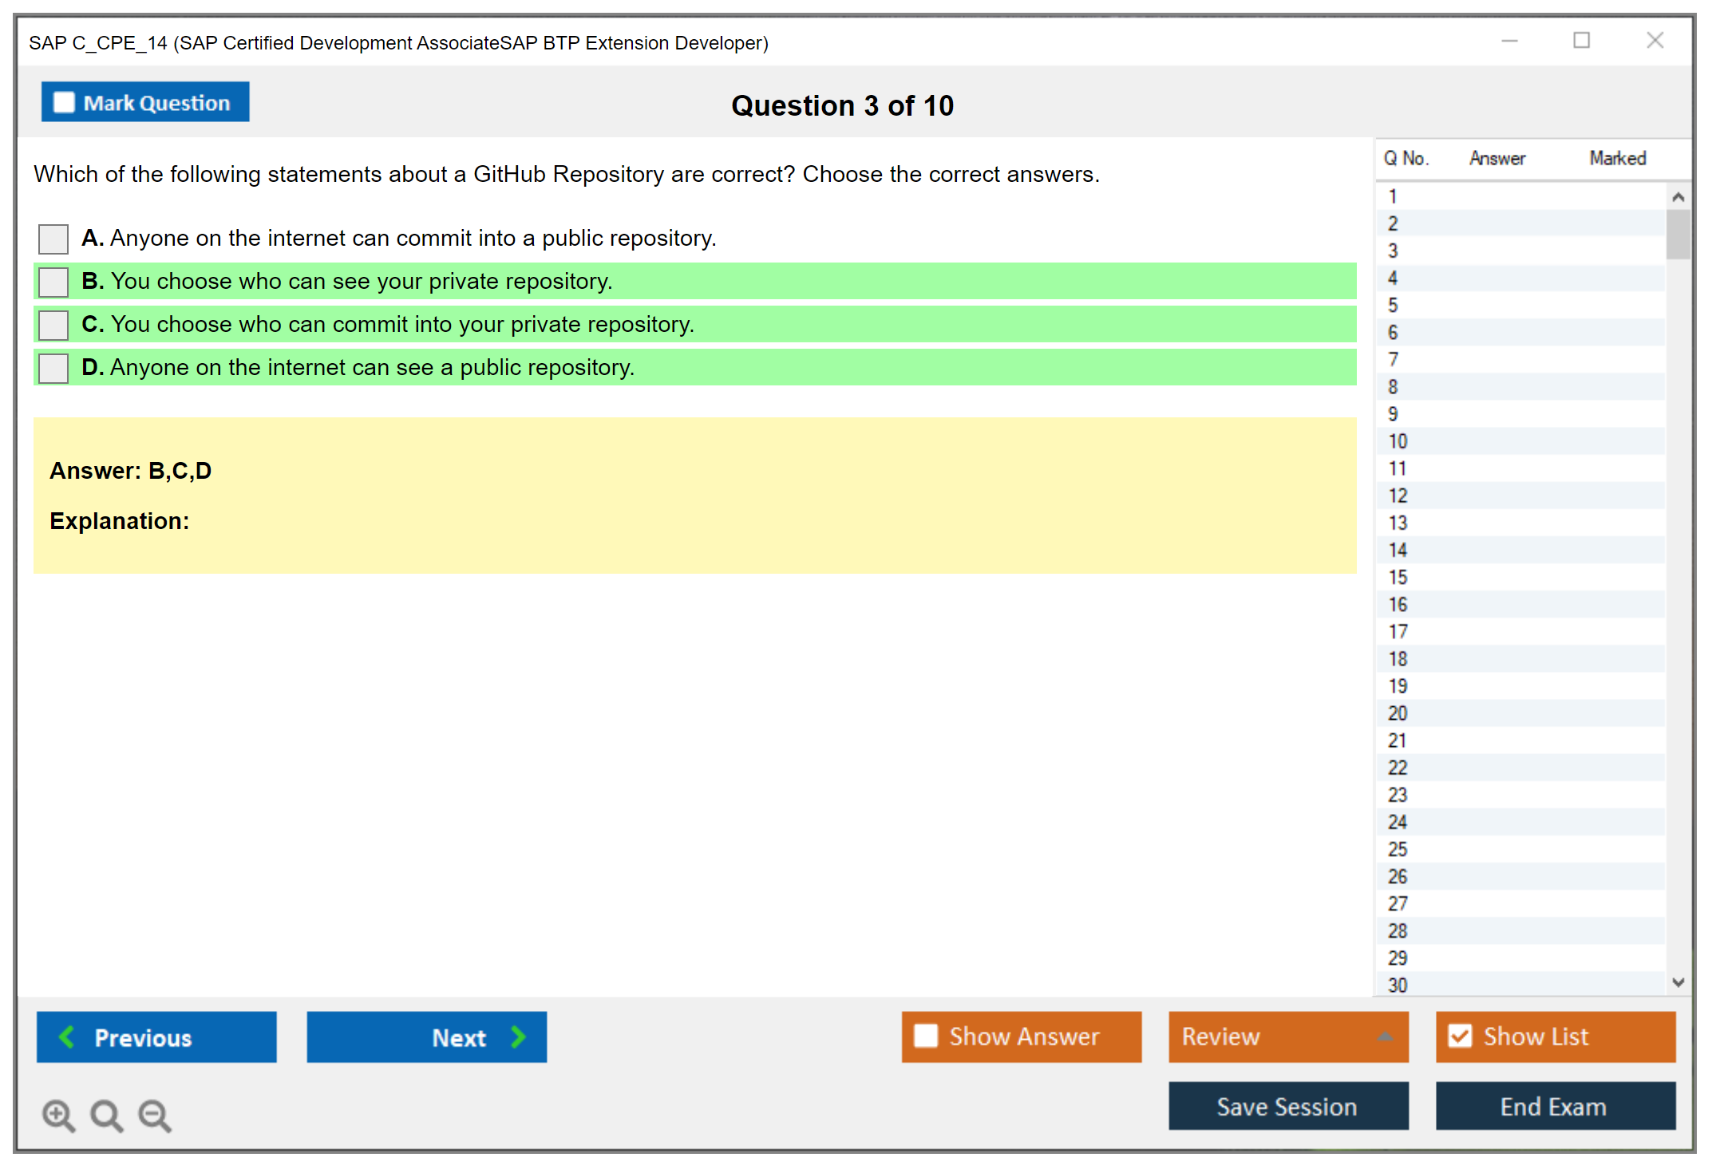The height and width of the screenshot is (1173, 1716).
Task: Select answer D checkbox
Action: [x=53, y=368]
